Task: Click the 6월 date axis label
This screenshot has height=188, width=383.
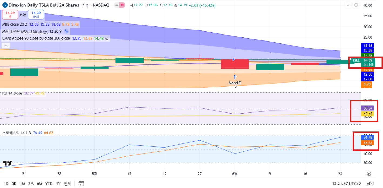Action: point(235,174)
